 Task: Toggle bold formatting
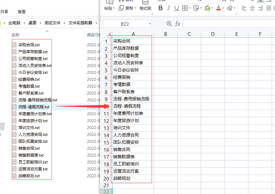(x=160, y=8)
